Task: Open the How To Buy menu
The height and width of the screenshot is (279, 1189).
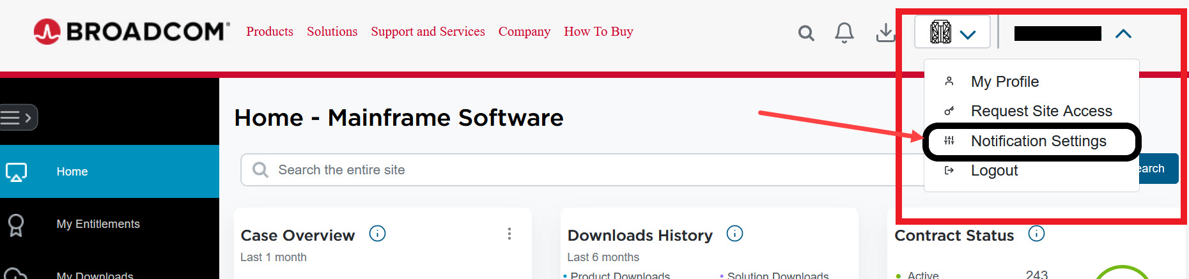Action: pos(598,31)
